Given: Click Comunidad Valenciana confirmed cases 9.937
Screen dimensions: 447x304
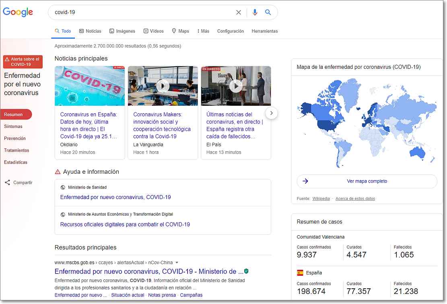Looking at the screenshot, I should pyautogui.click(x=307, y=255).
